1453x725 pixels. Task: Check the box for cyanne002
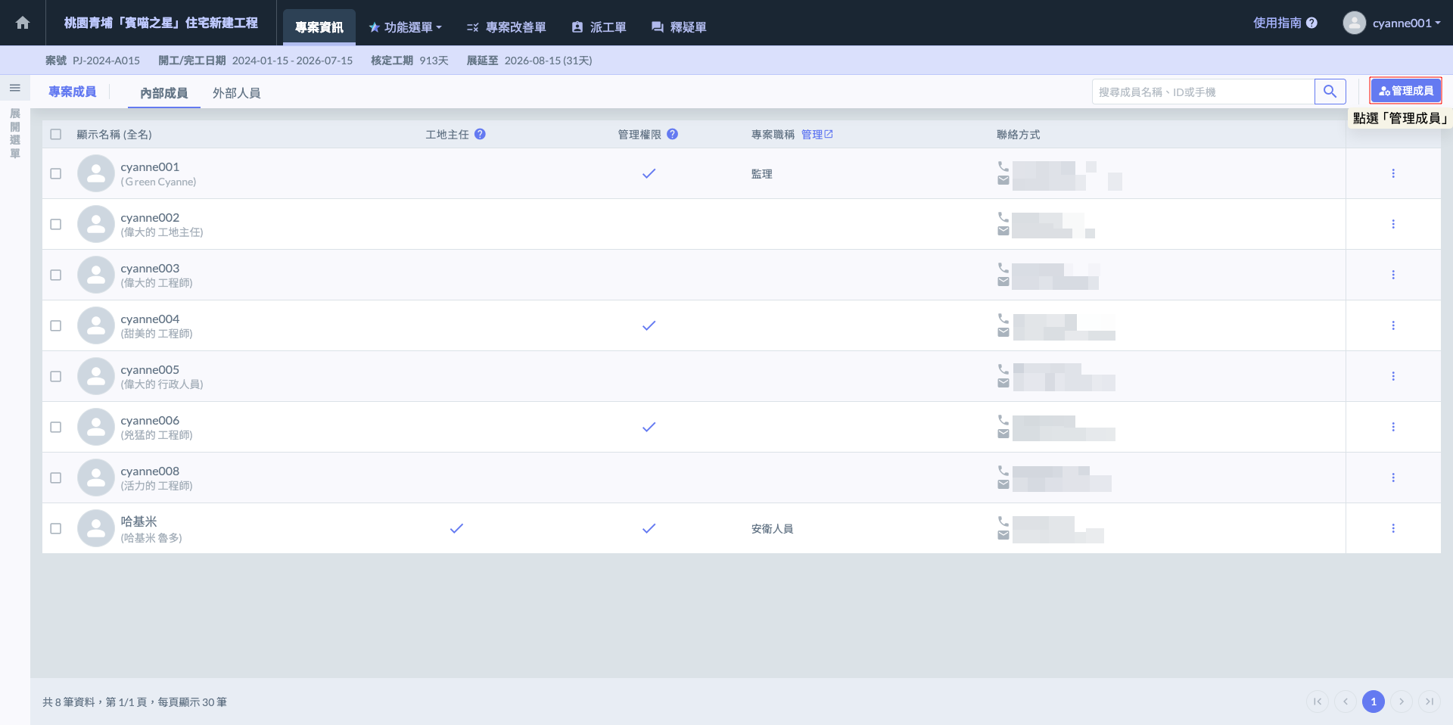point(56,224)
